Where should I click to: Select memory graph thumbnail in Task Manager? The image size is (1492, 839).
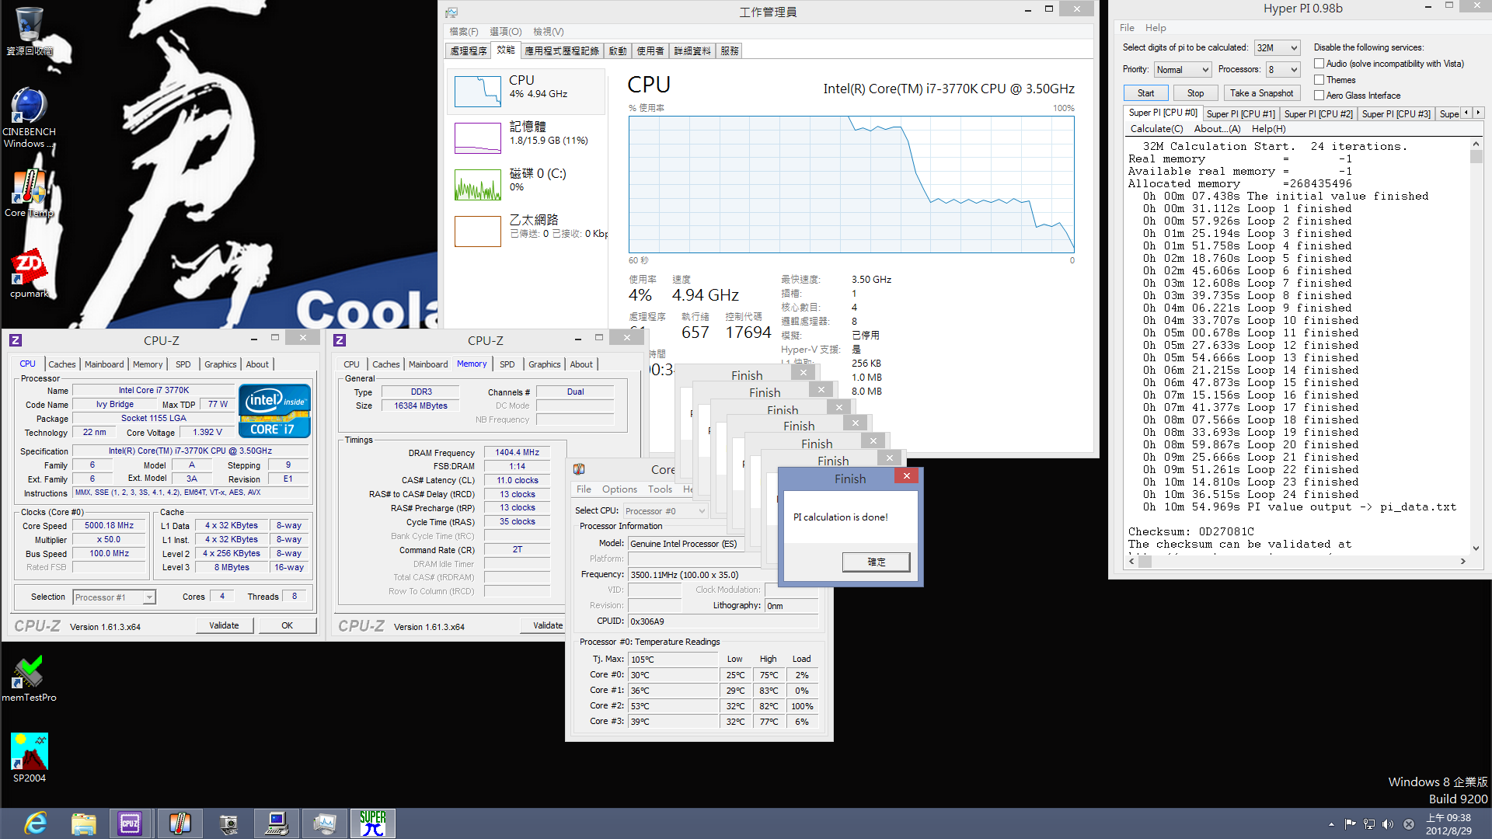477,138
